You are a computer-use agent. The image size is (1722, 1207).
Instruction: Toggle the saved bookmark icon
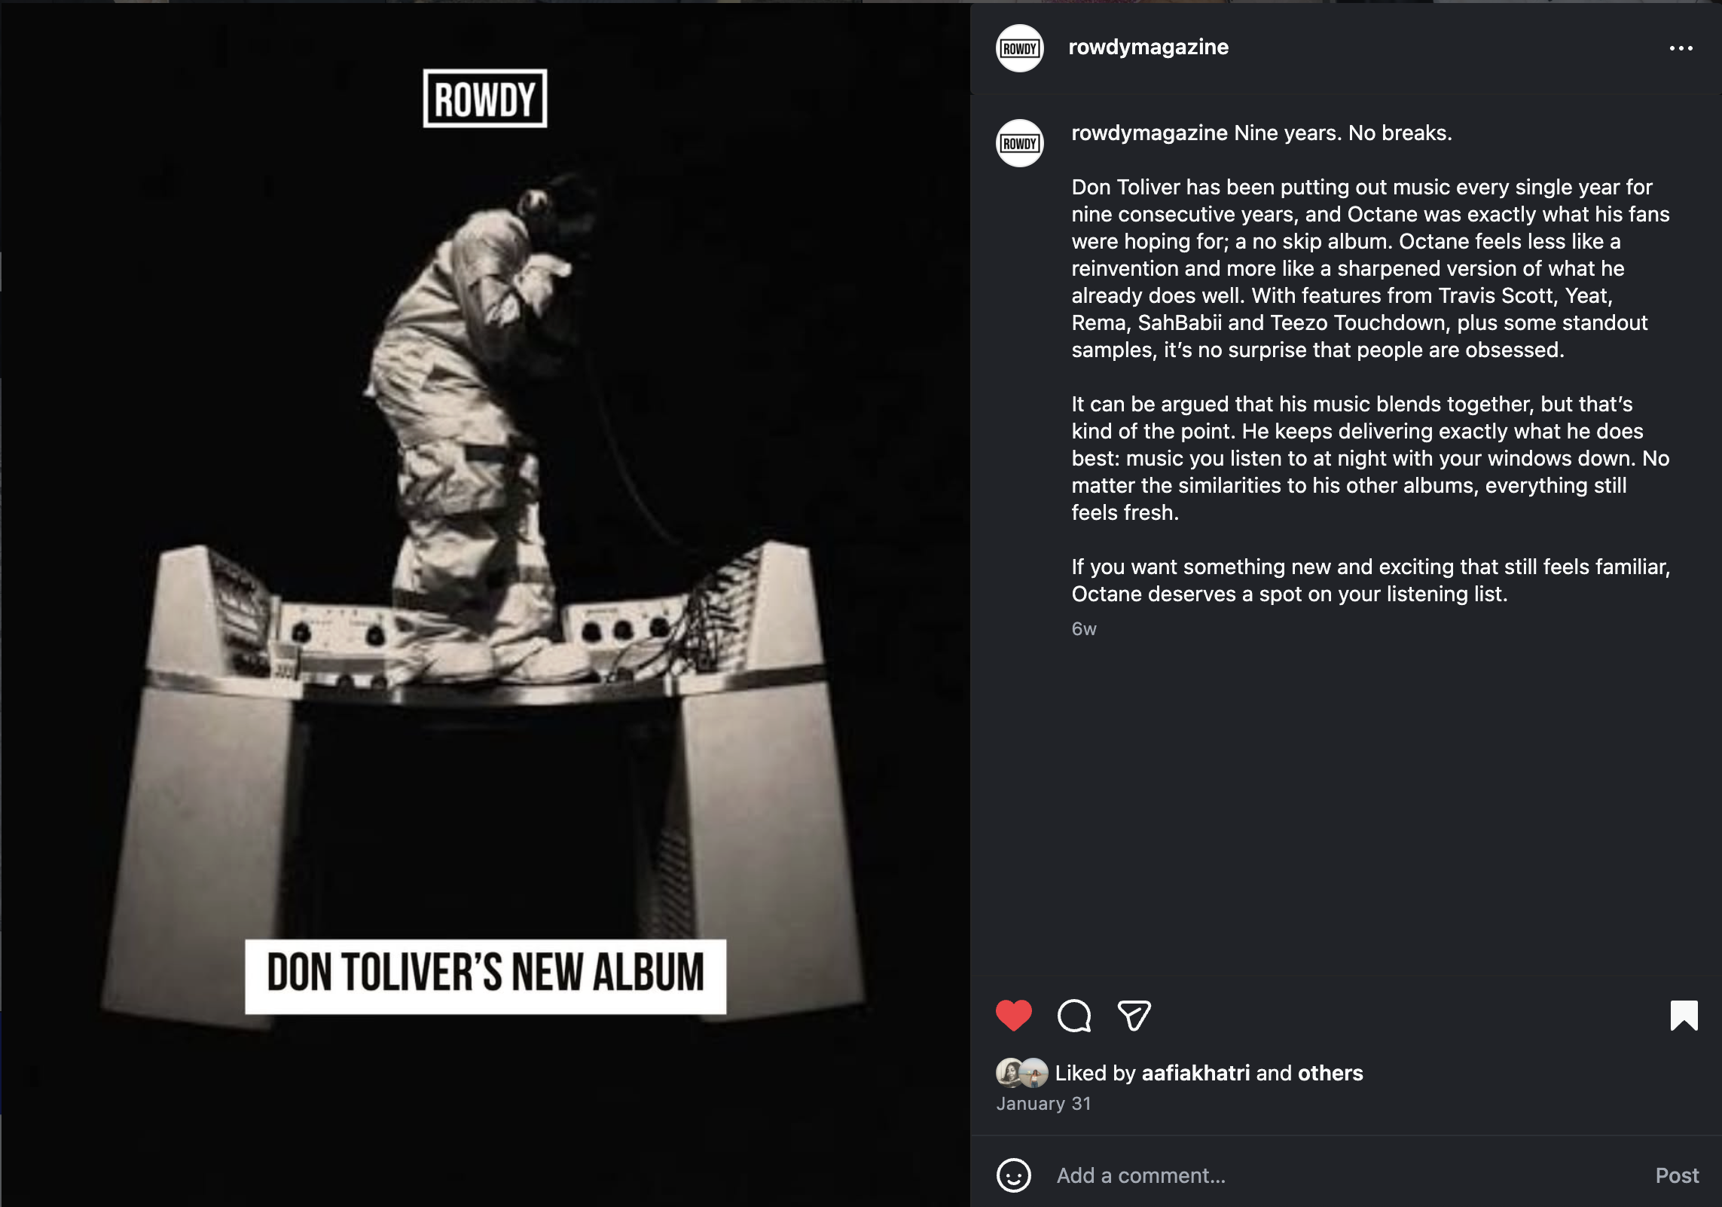[x=1684, y=1015]
